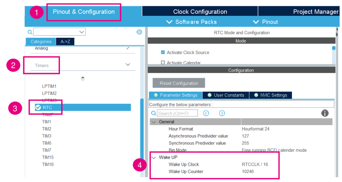Collapse the Wake UP parameters section
Screen dimensions: 342x182
pos(154,157)
